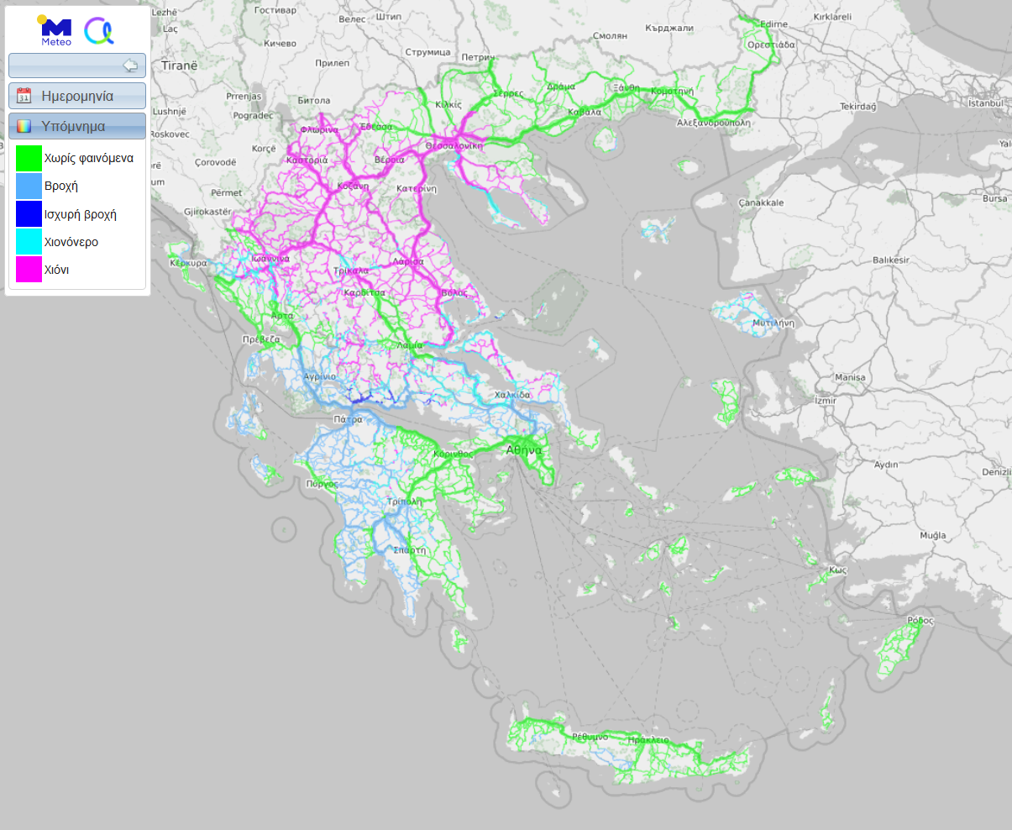
Task: Click the magenta Χιόνι swatch
Action: pyautogui.click(x=29, y=270)
